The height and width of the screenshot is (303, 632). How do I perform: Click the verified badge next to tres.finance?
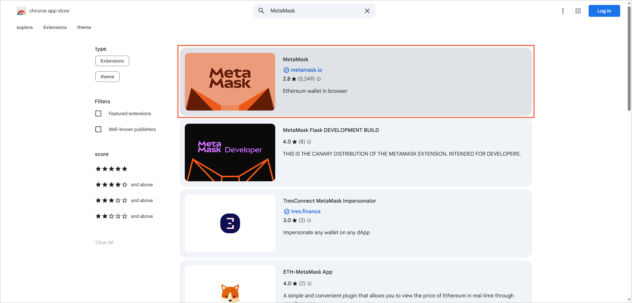287,212
